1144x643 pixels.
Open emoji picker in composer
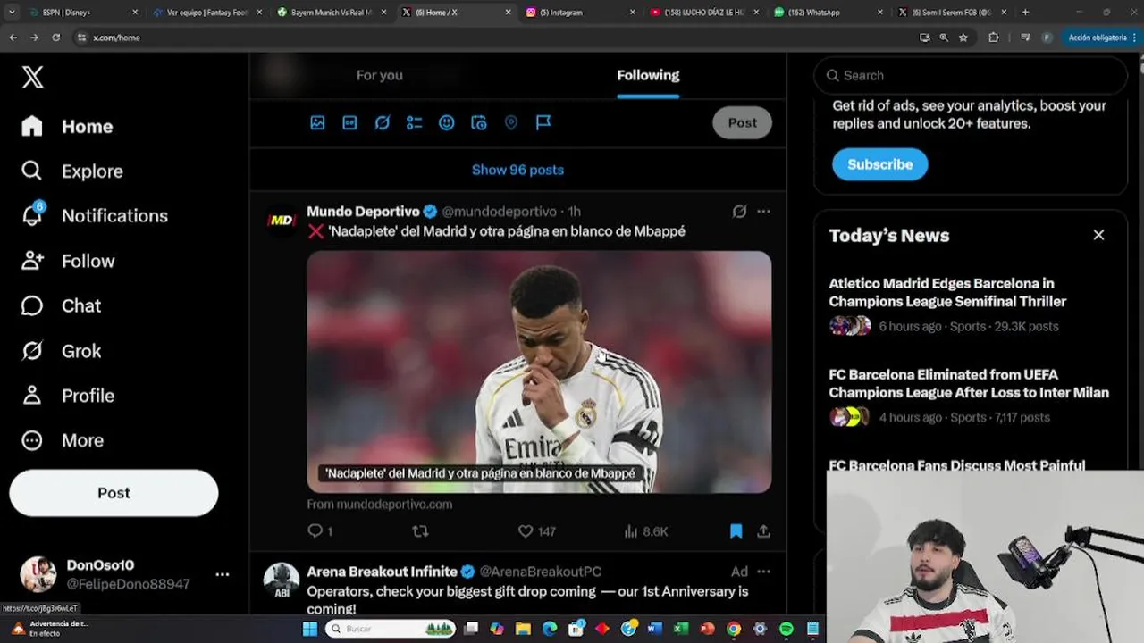click(x=446, y=122)
